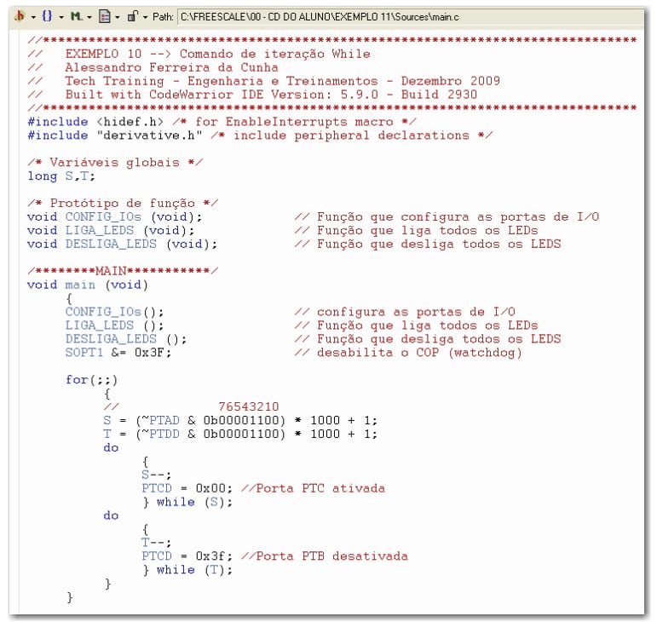Click on 'void main (void)' line
Screen dimensions: 657x622
click(88, 285)
